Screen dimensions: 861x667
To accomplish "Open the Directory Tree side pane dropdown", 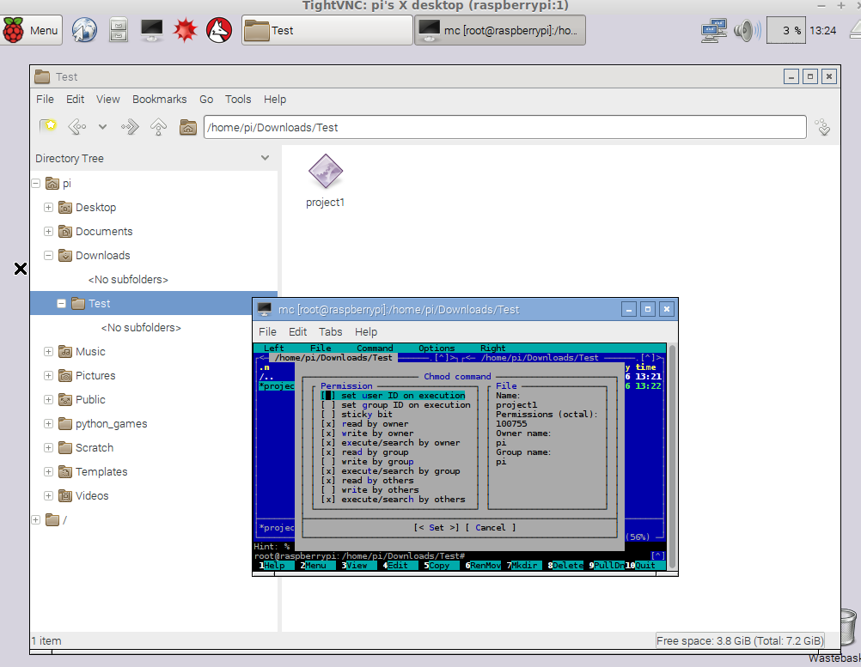I will click(x=265, y=158).
